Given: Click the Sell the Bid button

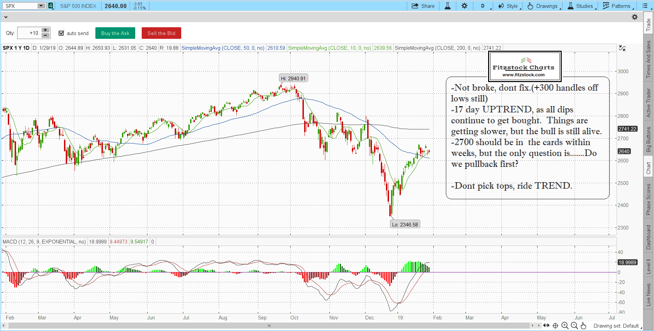Looking at the screenshot, I should tap(161, 33).
